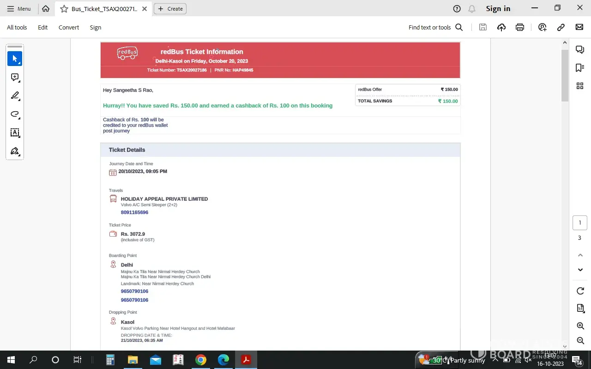Go to next page with down chevron
Viewport: 591px width, 369px height.
coord(580,270)
